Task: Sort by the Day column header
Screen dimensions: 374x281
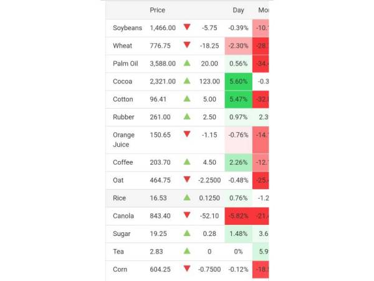Action: tap(239, 10)
